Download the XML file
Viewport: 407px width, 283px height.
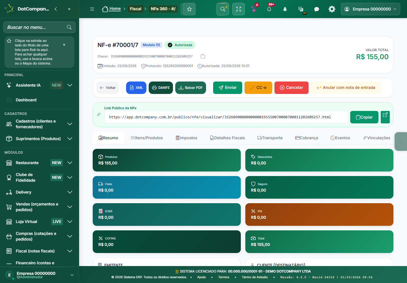pos(136,88)
